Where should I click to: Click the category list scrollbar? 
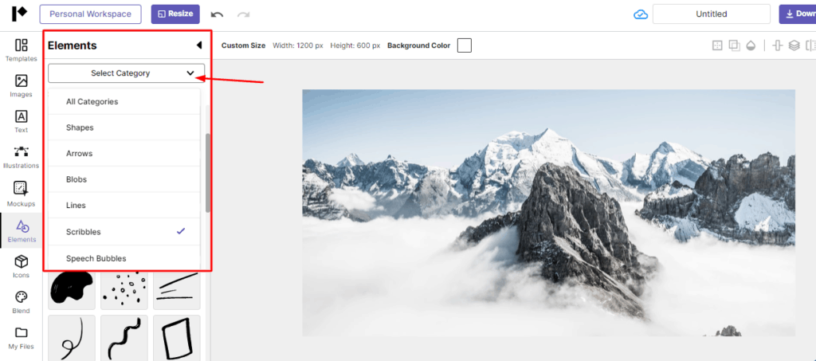[x=208, y=173]
